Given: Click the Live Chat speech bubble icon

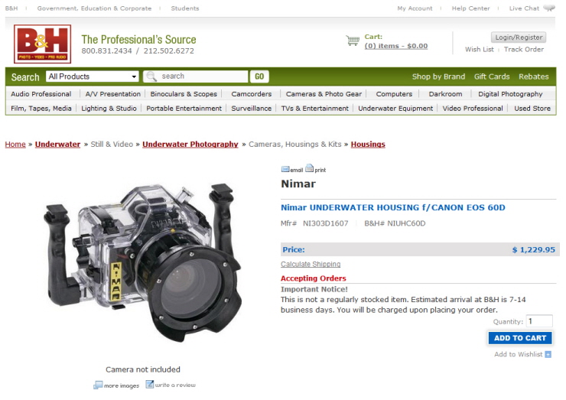Looking at the screenshot, I should pos(549,8).
